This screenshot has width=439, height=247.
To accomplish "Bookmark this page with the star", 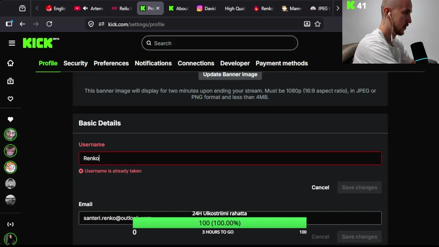I will (x=318, y=24).
